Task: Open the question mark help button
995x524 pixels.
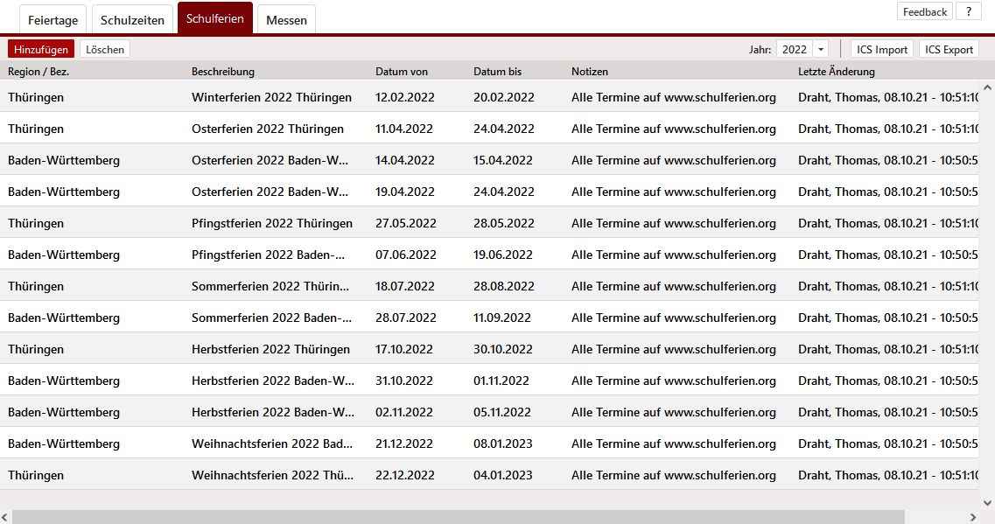Action: tap(968, 11)
